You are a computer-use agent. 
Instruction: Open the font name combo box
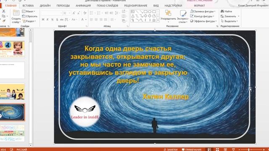point(51,13)
